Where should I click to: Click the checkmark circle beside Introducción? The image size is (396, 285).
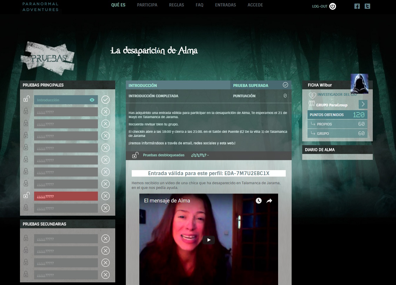(x=105, y=100)
